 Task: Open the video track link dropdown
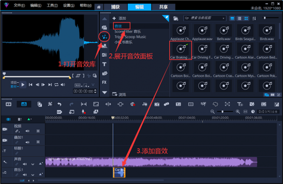point(17,131)
